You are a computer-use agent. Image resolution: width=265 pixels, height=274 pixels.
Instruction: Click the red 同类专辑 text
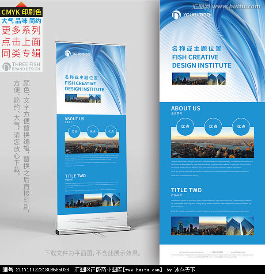(21, 53)
